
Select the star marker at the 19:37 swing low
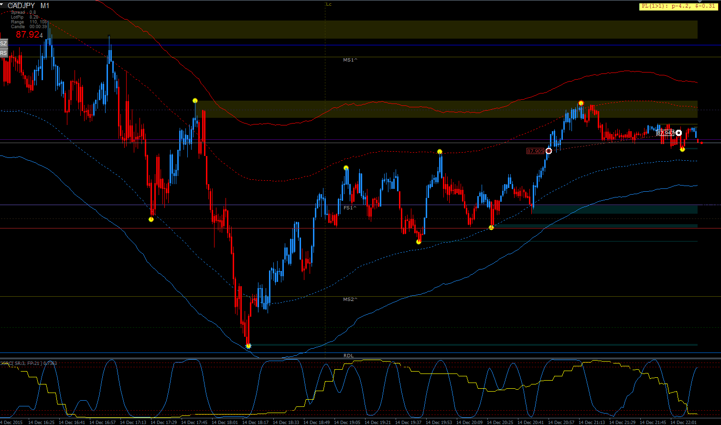pos(419,242)
